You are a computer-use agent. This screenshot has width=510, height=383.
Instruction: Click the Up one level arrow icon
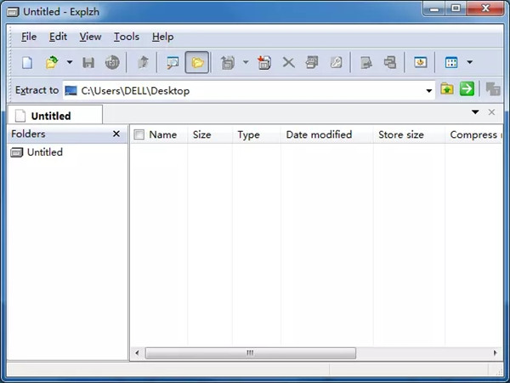pyautogui.click(x=143, y=62)
